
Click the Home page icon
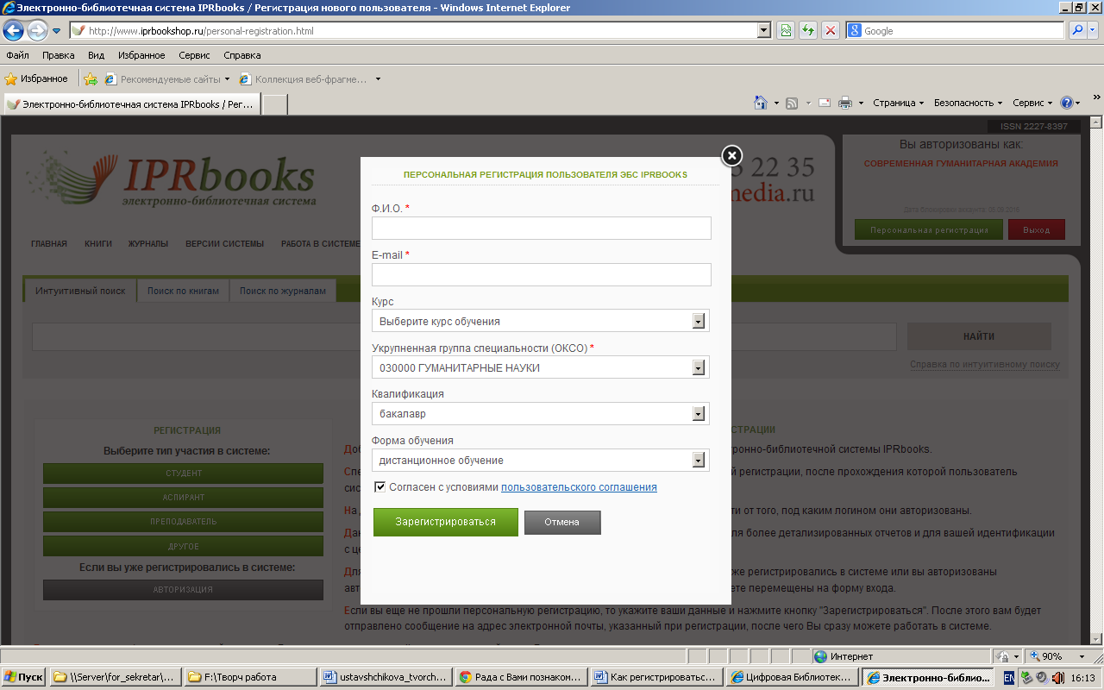tap(761, 103)
